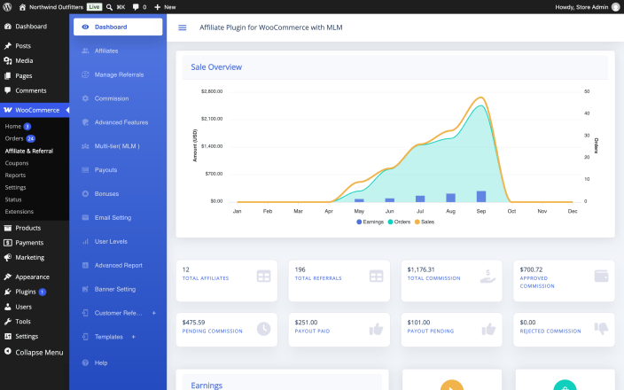
Task: Click the Total Referrals table icon
Action: [376, 276]
